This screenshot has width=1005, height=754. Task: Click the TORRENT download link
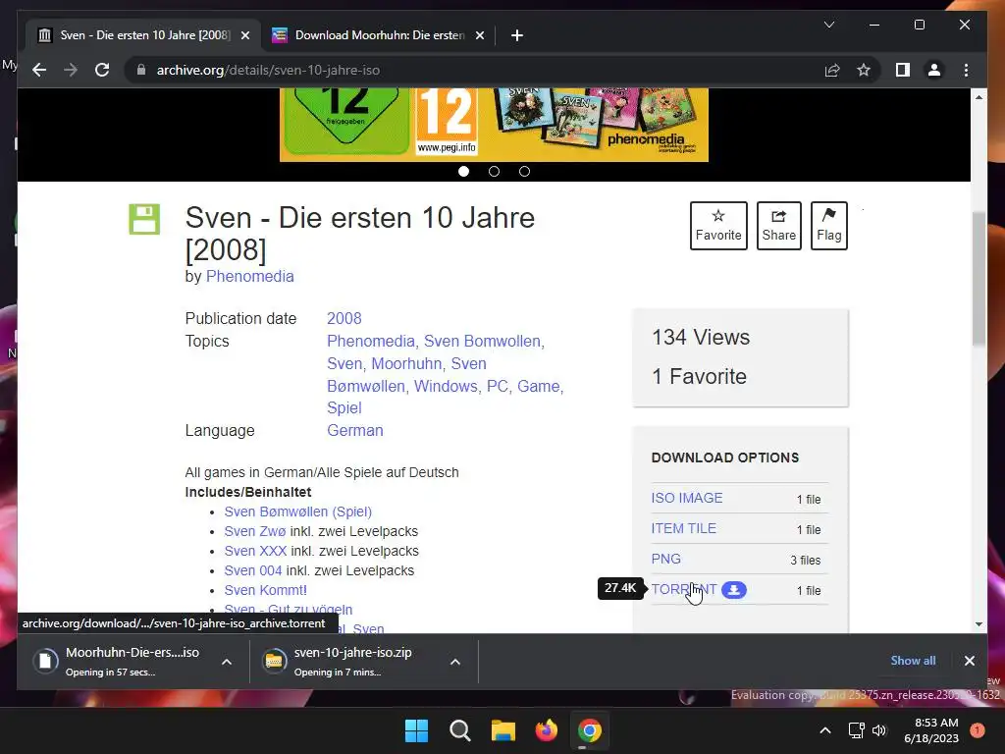point(684,589)
